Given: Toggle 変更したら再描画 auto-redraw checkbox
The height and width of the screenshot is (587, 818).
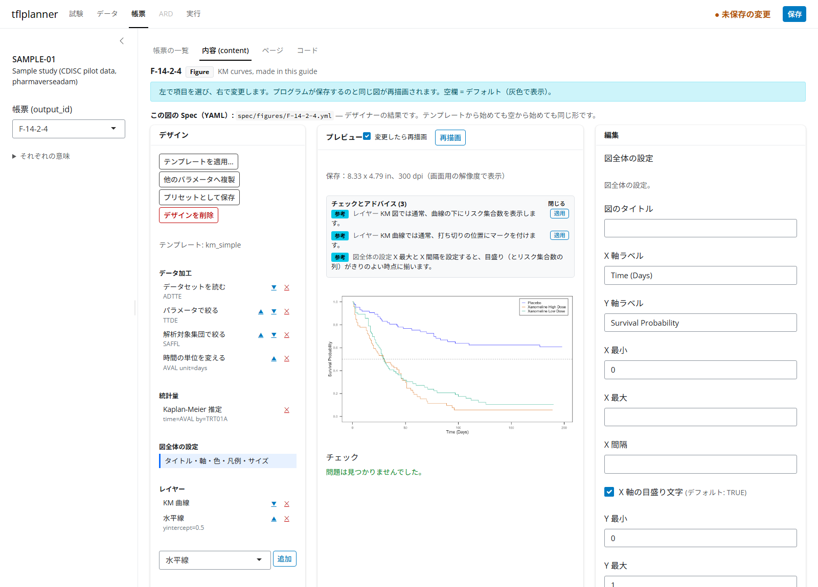Looking at the screenshot, I should pos(367,136).
